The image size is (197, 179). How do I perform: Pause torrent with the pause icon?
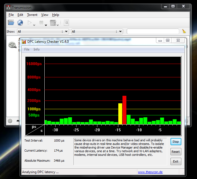41,23
